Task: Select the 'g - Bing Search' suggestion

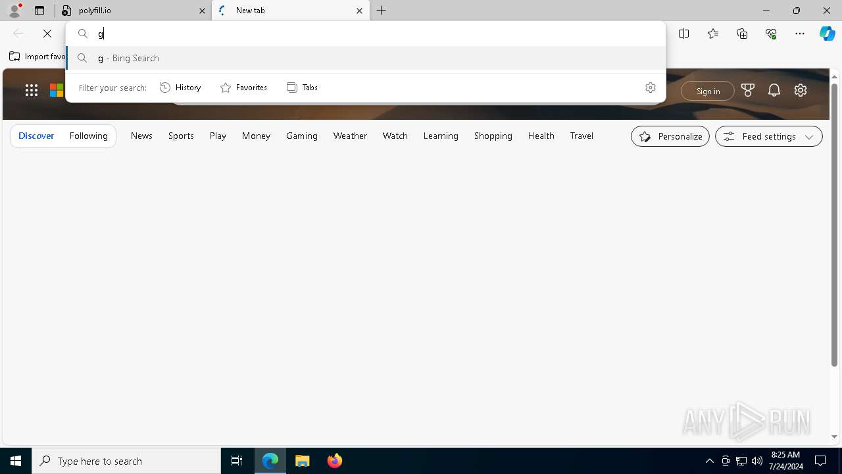Action: [366, 58]
